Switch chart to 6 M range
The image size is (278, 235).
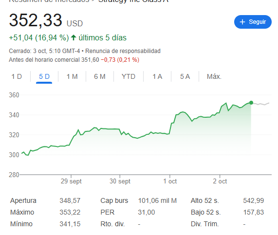100,76
